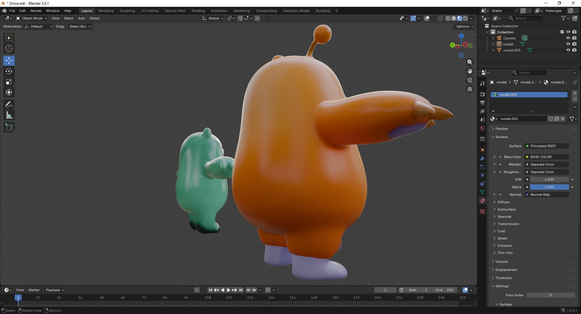The width and height of the screenshot is (581, 314).
Task: Activate the Transform tool
Action: [x=9, y=92]
